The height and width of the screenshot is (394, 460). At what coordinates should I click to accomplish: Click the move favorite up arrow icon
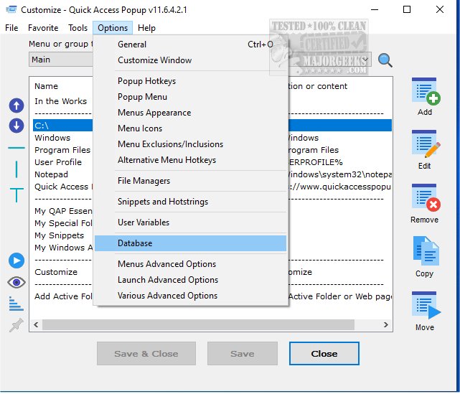point(17,105)
